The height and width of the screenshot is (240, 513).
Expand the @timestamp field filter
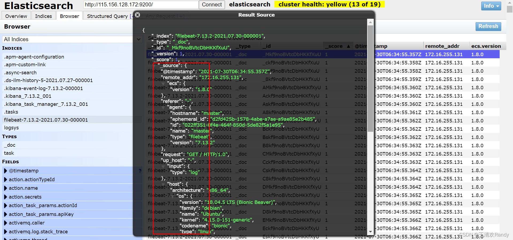point(6,171)
